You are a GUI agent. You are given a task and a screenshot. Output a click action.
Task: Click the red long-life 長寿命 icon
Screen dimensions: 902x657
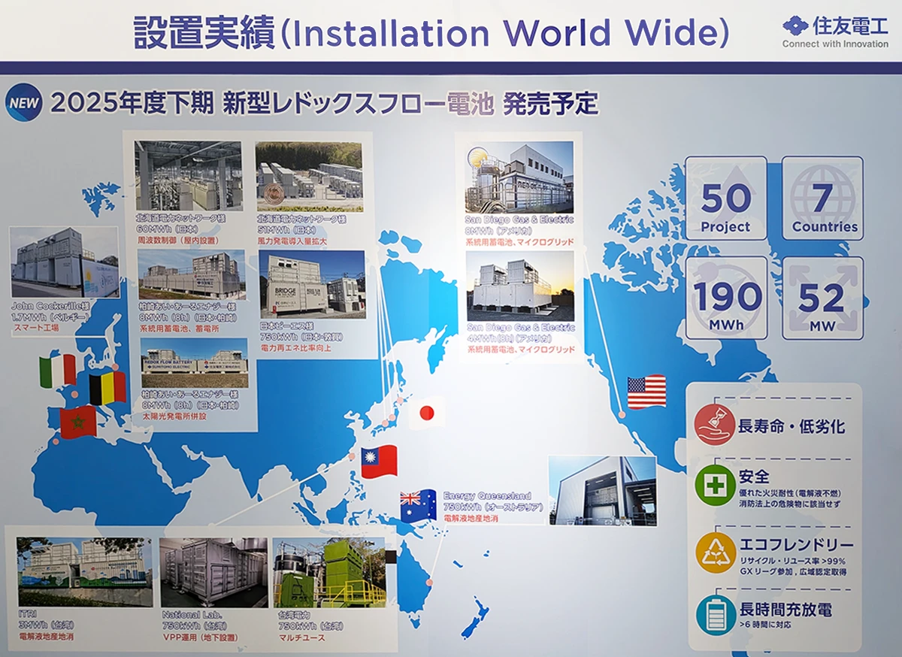[715, 425]
